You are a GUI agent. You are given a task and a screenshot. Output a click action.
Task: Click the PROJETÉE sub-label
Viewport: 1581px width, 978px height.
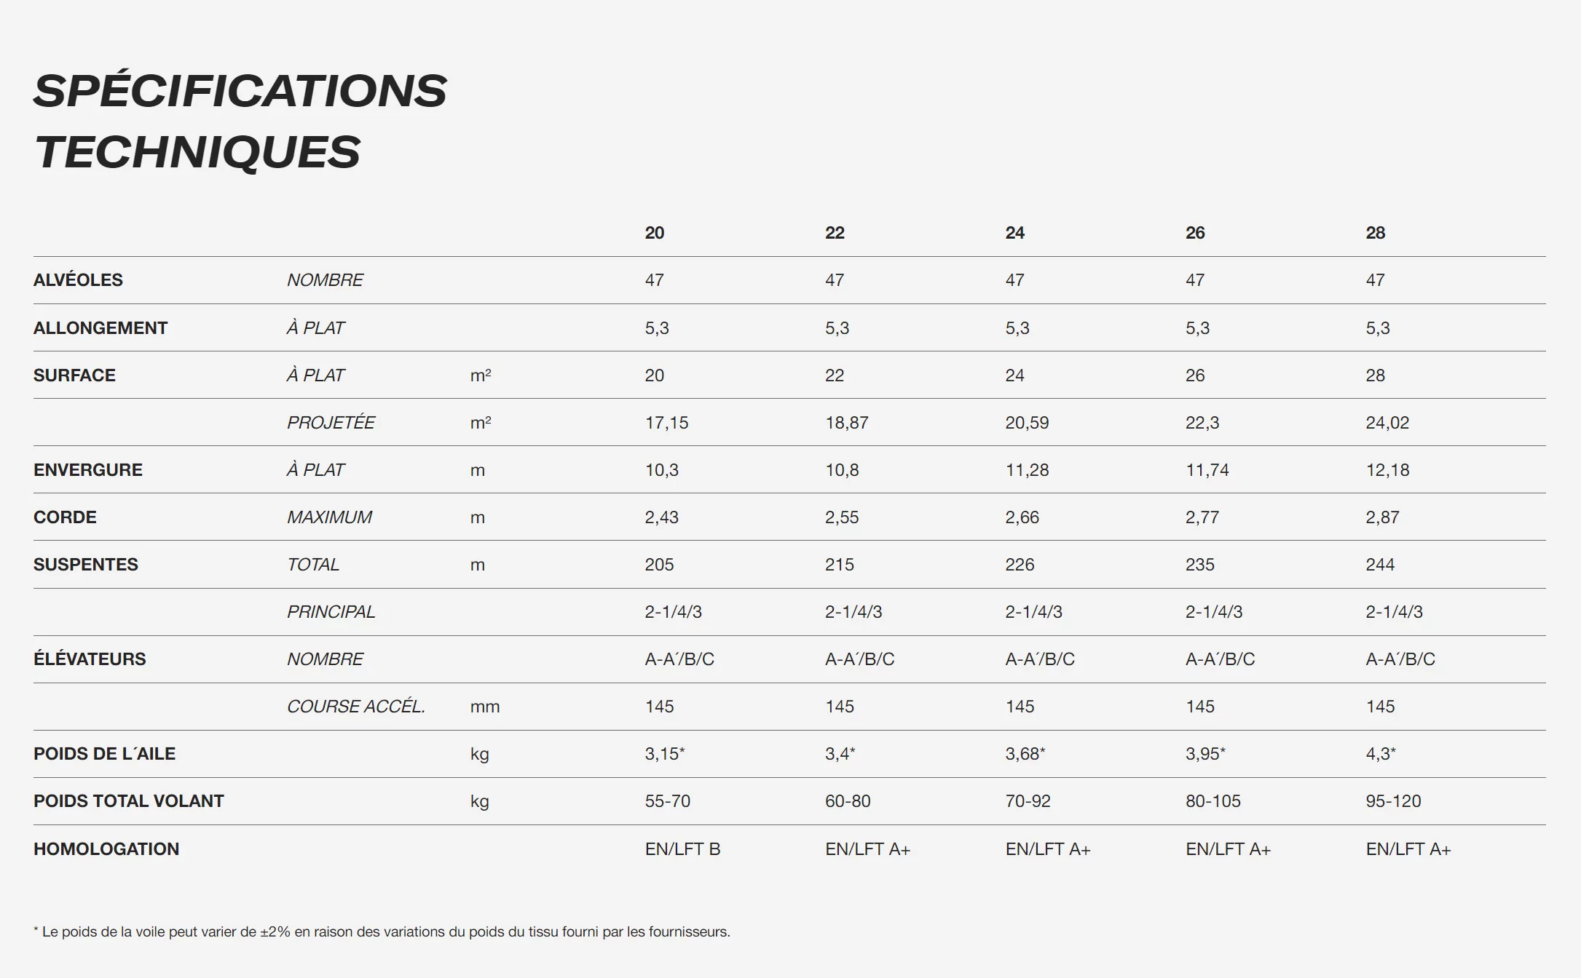click(x=331, y=423)
